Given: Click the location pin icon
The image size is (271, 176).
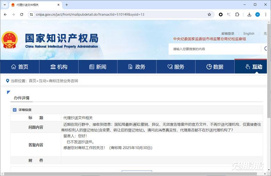Looking at the screenshot, I should point(7,81).
